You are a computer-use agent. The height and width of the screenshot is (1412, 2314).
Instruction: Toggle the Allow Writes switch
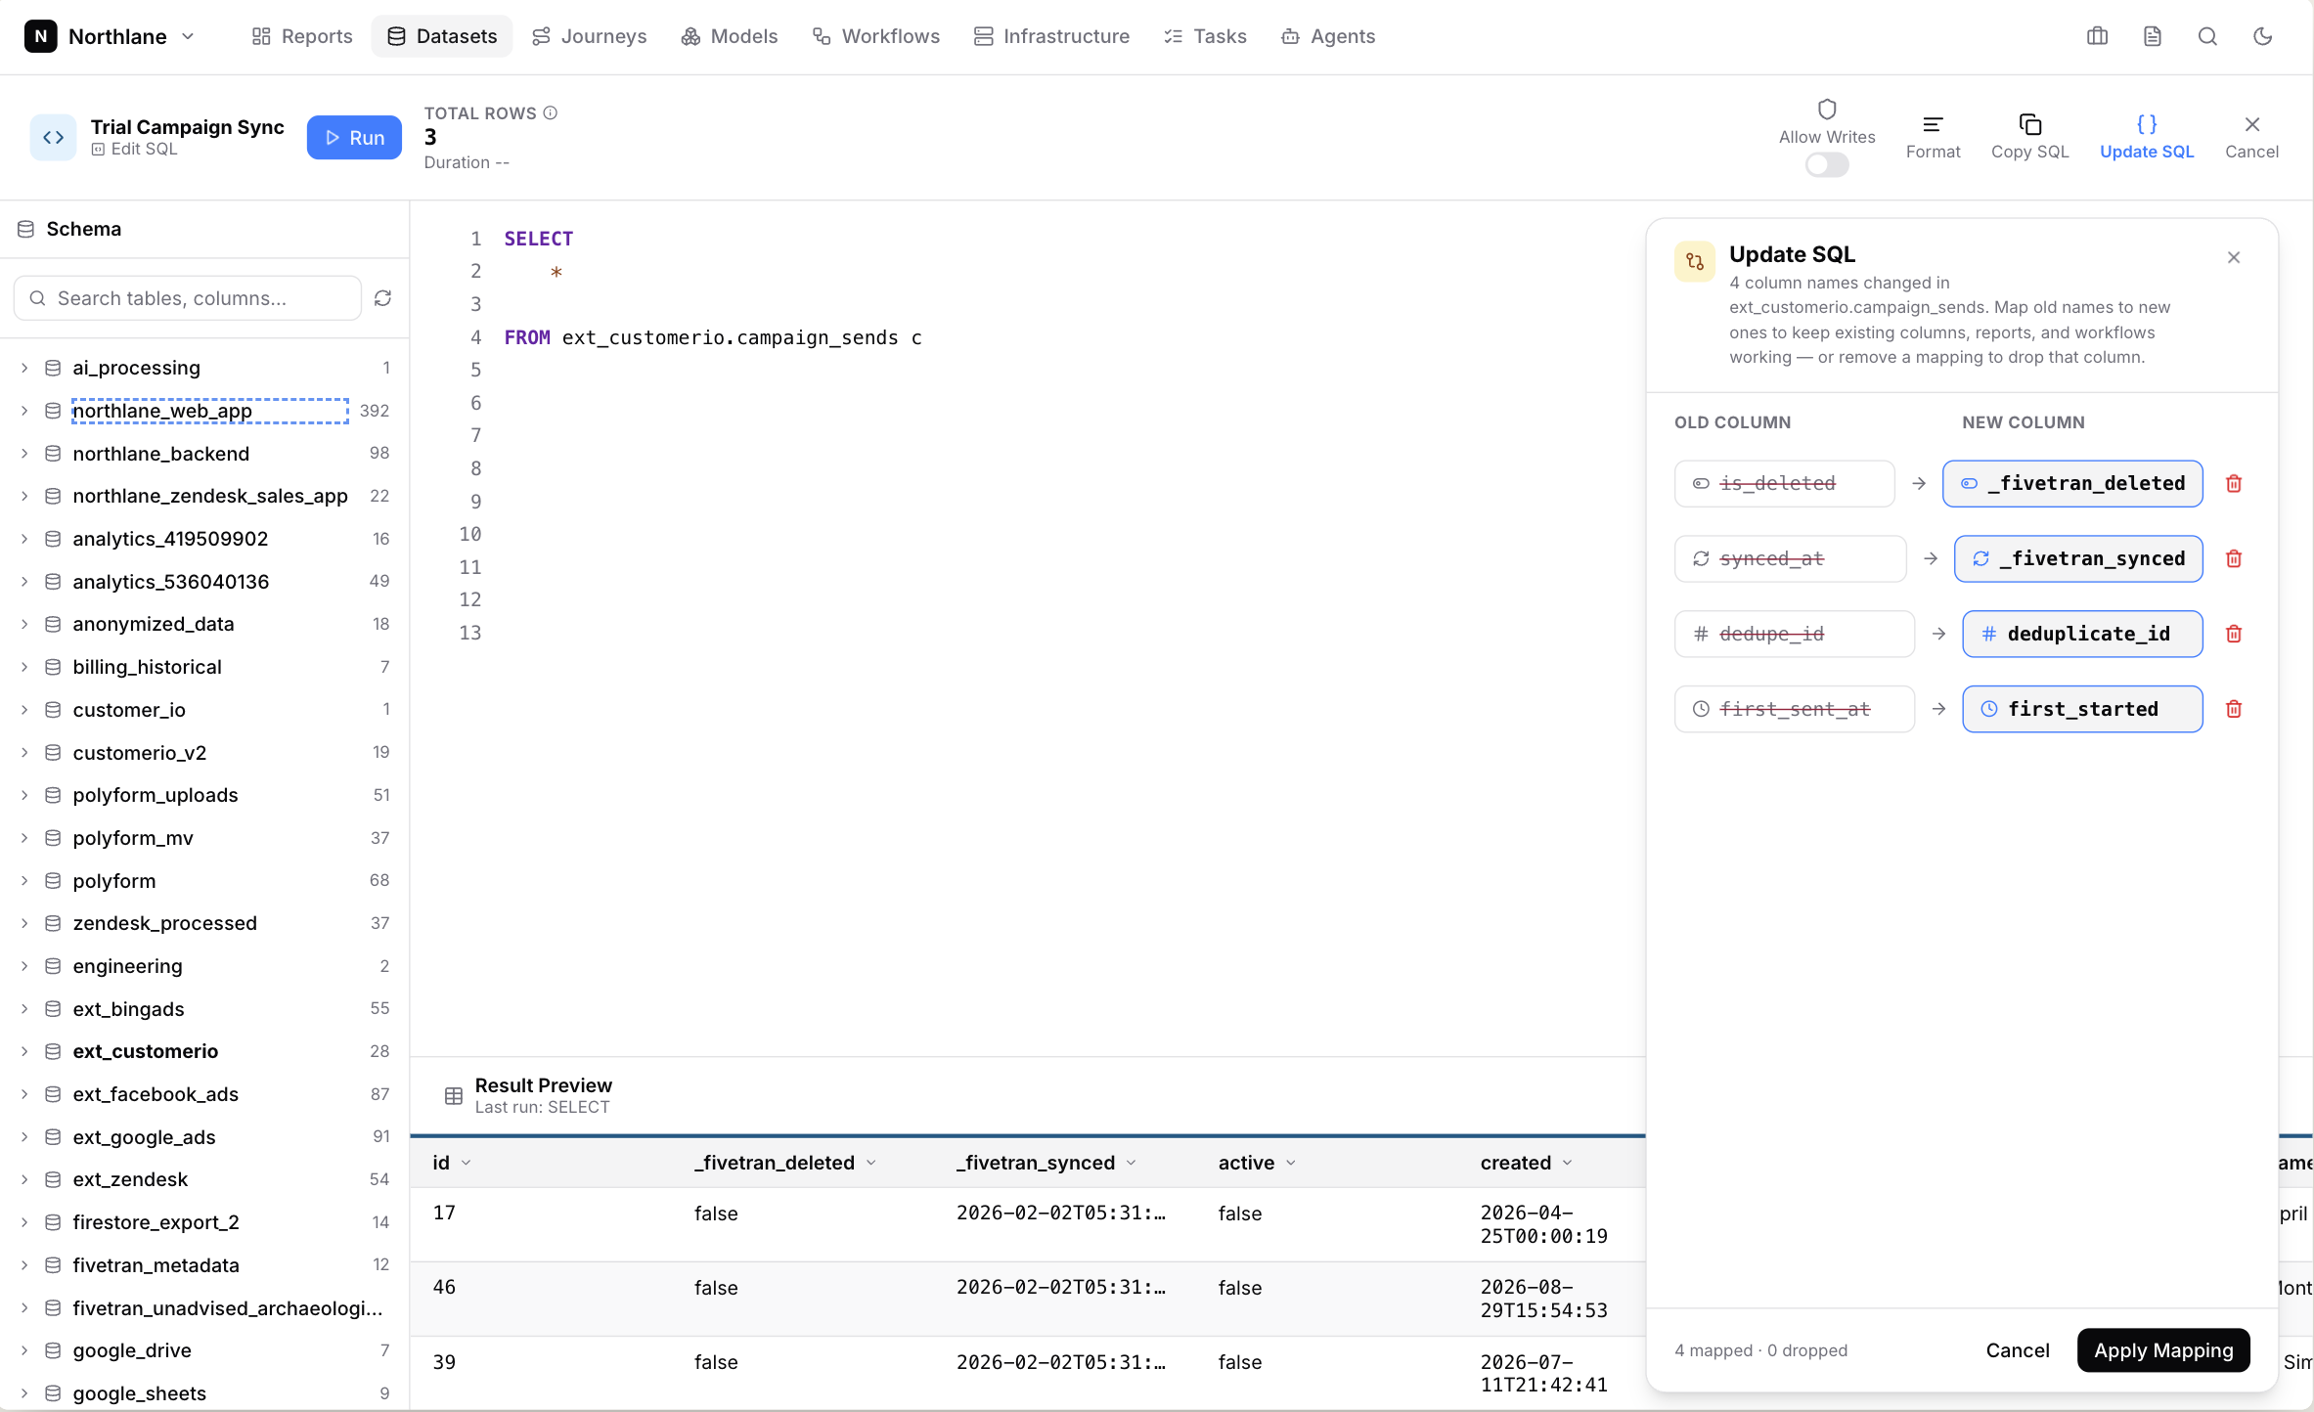coord(1827,165)
